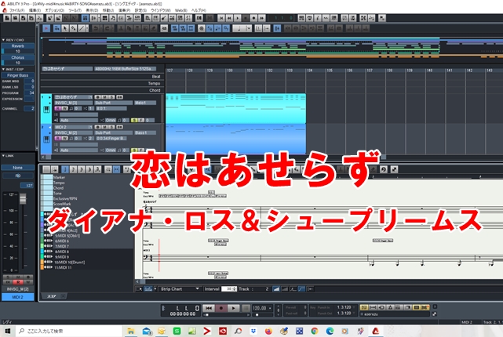503x337 pixels.
Task: Click the play triangle in top toolbar
Action: 238,18
